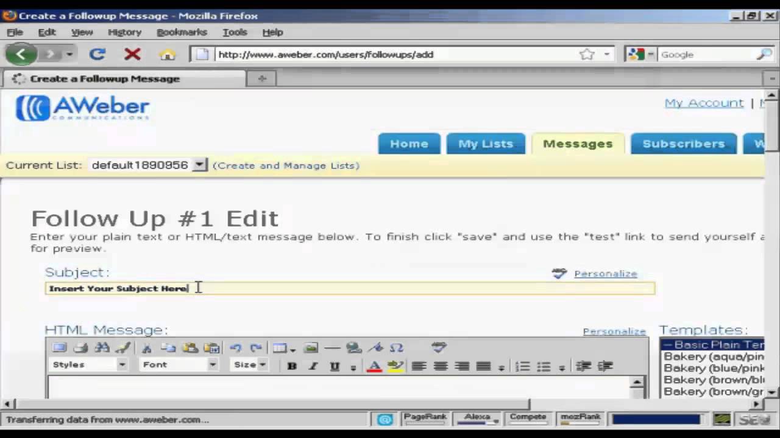Increase indent in editor
Image resolution: width=780 pixels, height=438 pixels.
click(605, 366)
